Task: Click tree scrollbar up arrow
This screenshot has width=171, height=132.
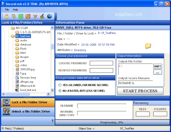Action: click(52, 28)
